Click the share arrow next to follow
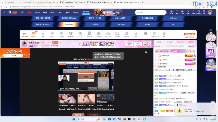 click(x=60, y=43)
